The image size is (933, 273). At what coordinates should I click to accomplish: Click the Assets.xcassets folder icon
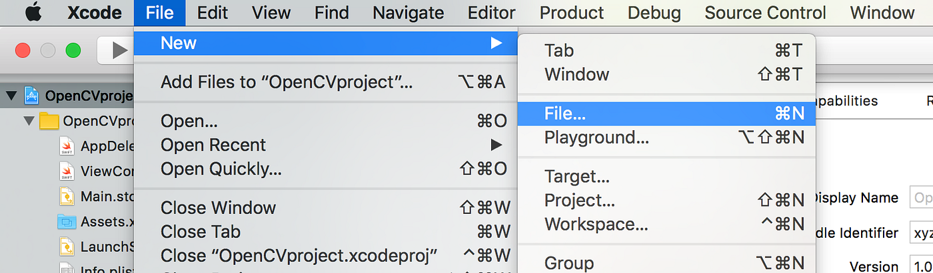point(67,221)
